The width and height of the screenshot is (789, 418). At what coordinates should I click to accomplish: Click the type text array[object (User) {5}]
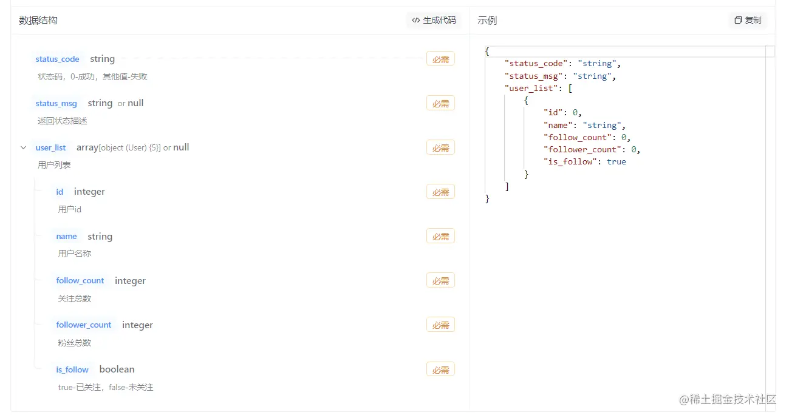[x=118, y=147]
